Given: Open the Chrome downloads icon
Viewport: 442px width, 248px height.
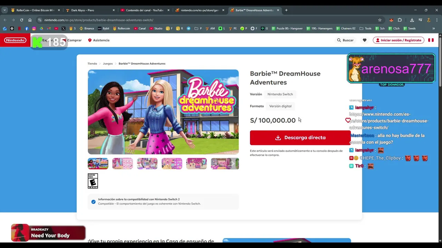Looking at the screenshot, I should (x=412, y=20).
